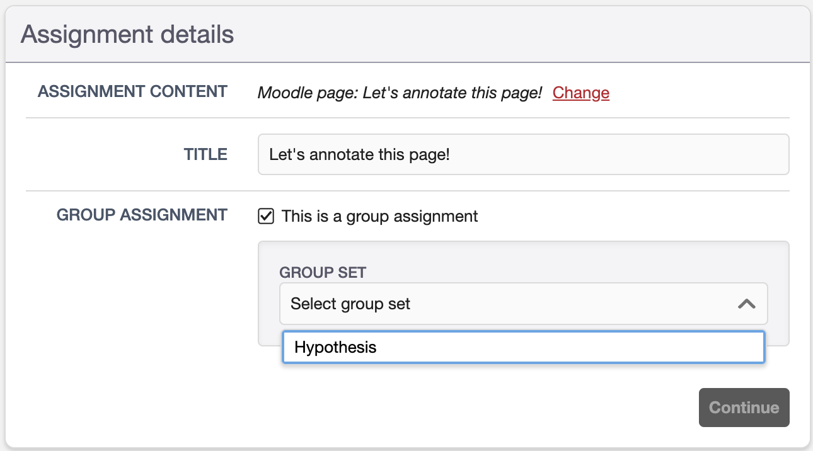Choose Hypothesis from the group set list
The height and width of the screenshot is (451, 813).
[335, 347]
